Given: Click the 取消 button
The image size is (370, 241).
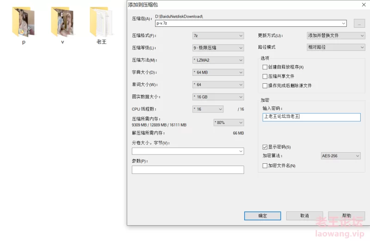Looking at the screenshot, I should (x=304, y=216).
